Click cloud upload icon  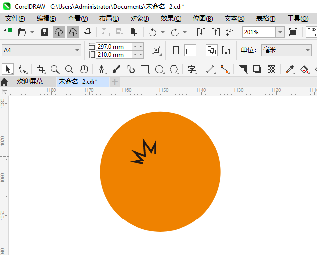pyautogui.click(x=73, y=32)
